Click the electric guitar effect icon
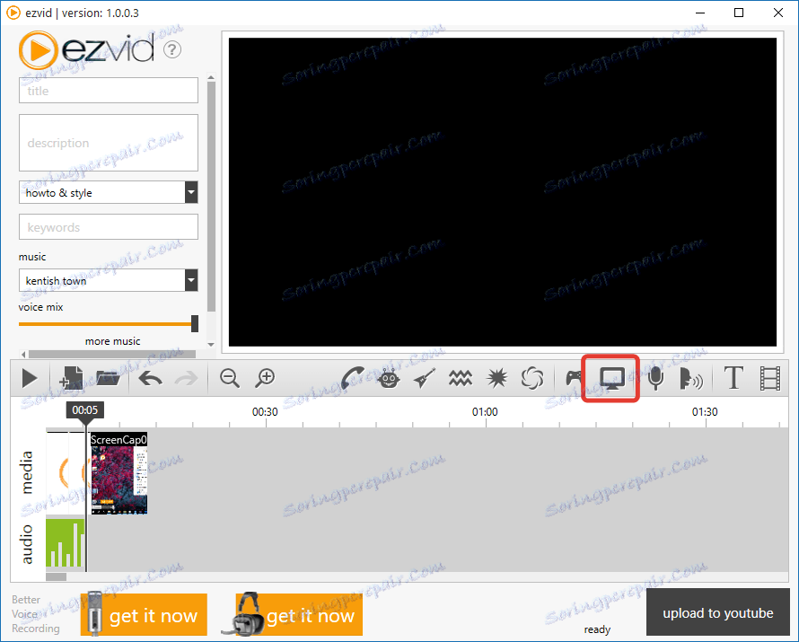The width and height of the screenshot is (799, 642). (425, 378)
